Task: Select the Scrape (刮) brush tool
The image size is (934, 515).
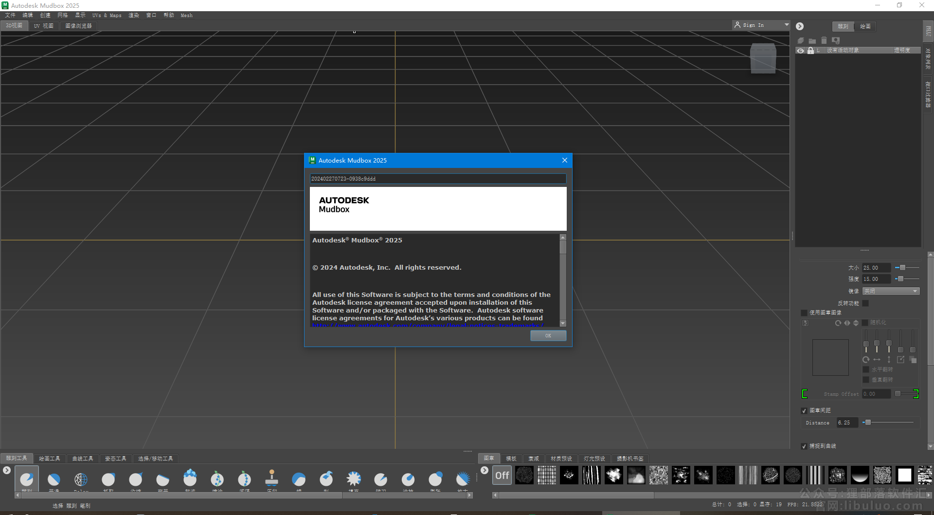Action: [x=326, y=479]
